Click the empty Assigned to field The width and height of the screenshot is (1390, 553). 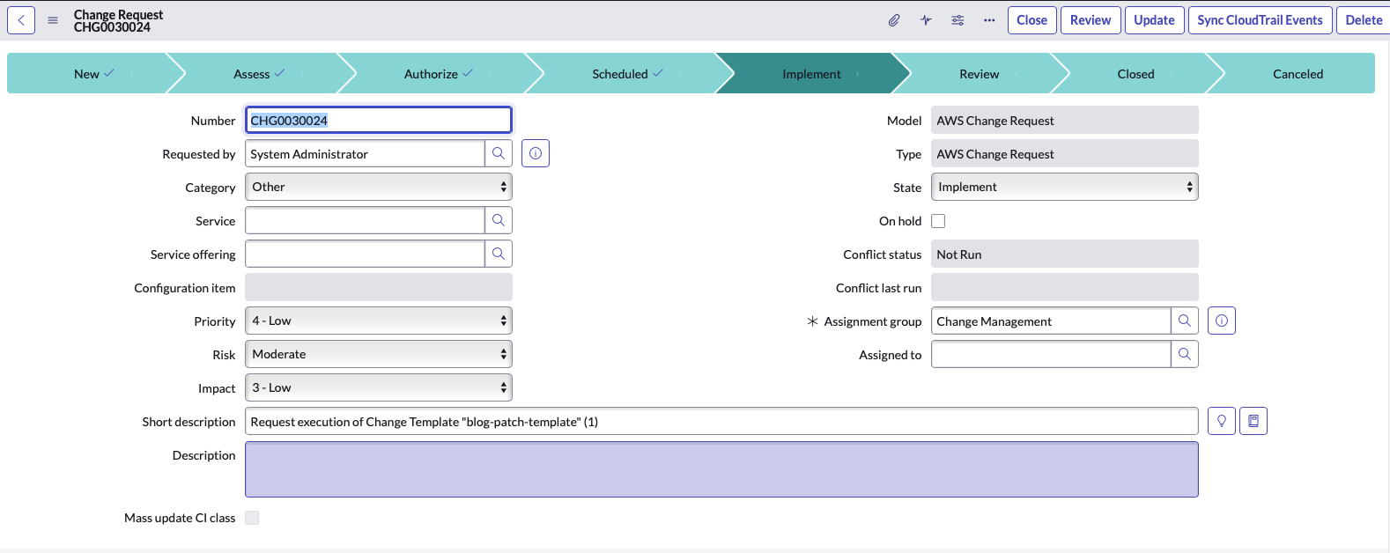[x=1051, y=354]
